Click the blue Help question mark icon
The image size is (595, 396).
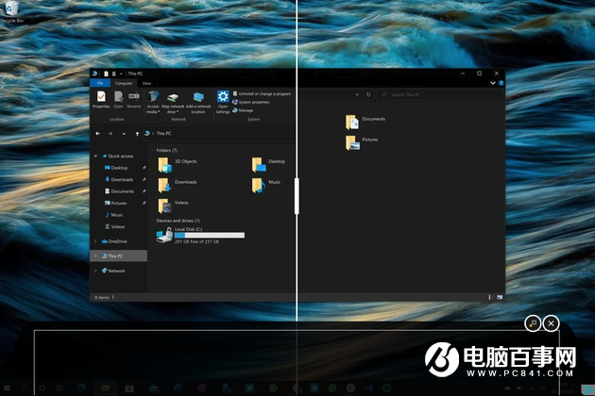[x=501, y=83]
